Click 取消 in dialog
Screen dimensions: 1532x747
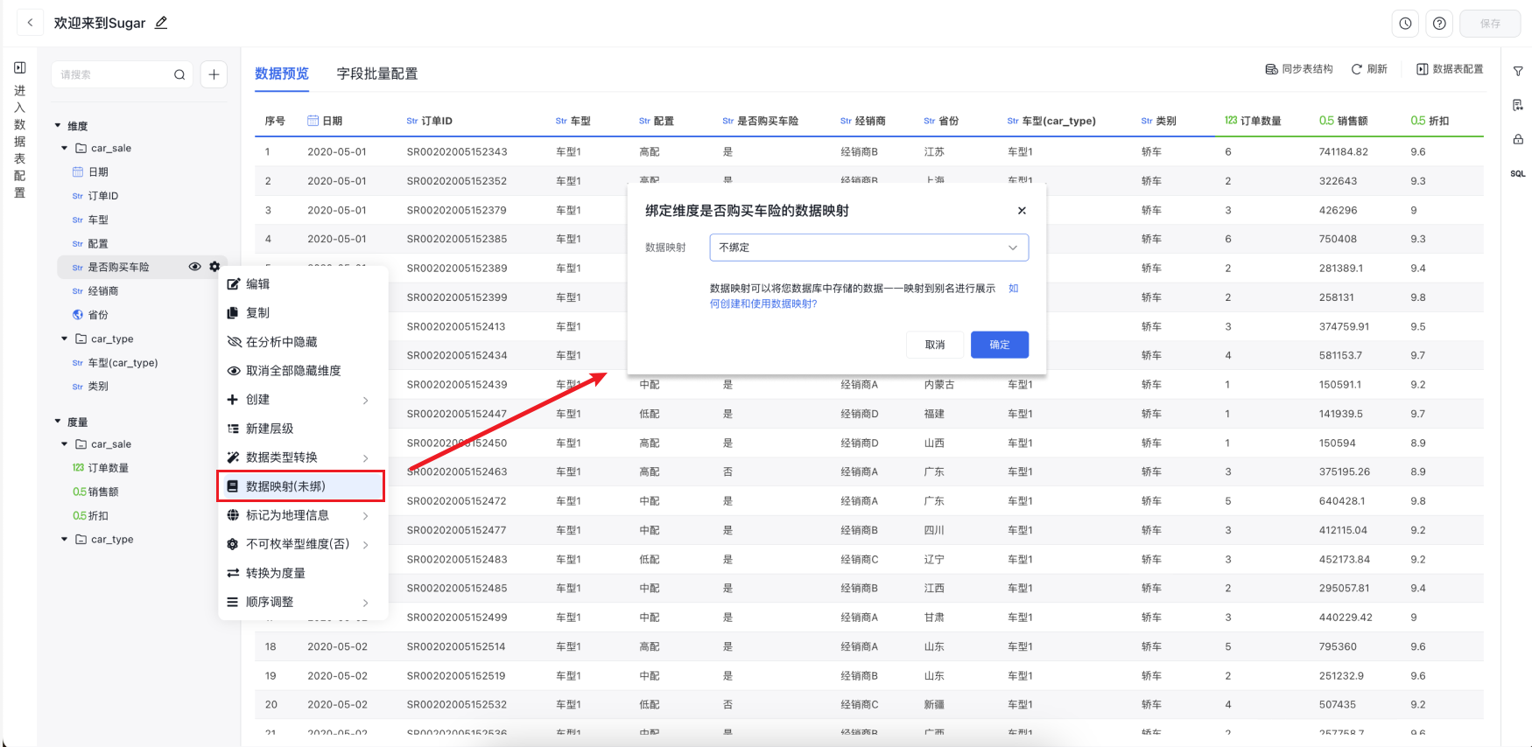pos(935,345)
